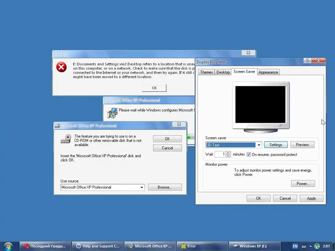The height and width of the screenshot is (251, 335).
Task: Open Windows XP (E:) taskbar item
Action: (255, 246)
